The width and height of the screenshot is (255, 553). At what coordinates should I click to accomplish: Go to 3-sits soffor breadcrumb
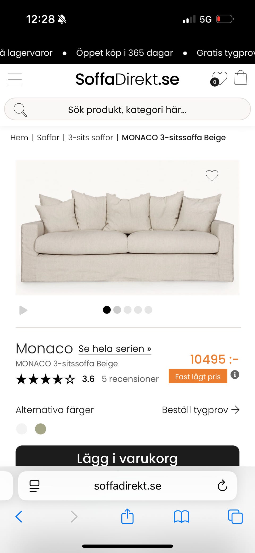(x=91, y=138)
